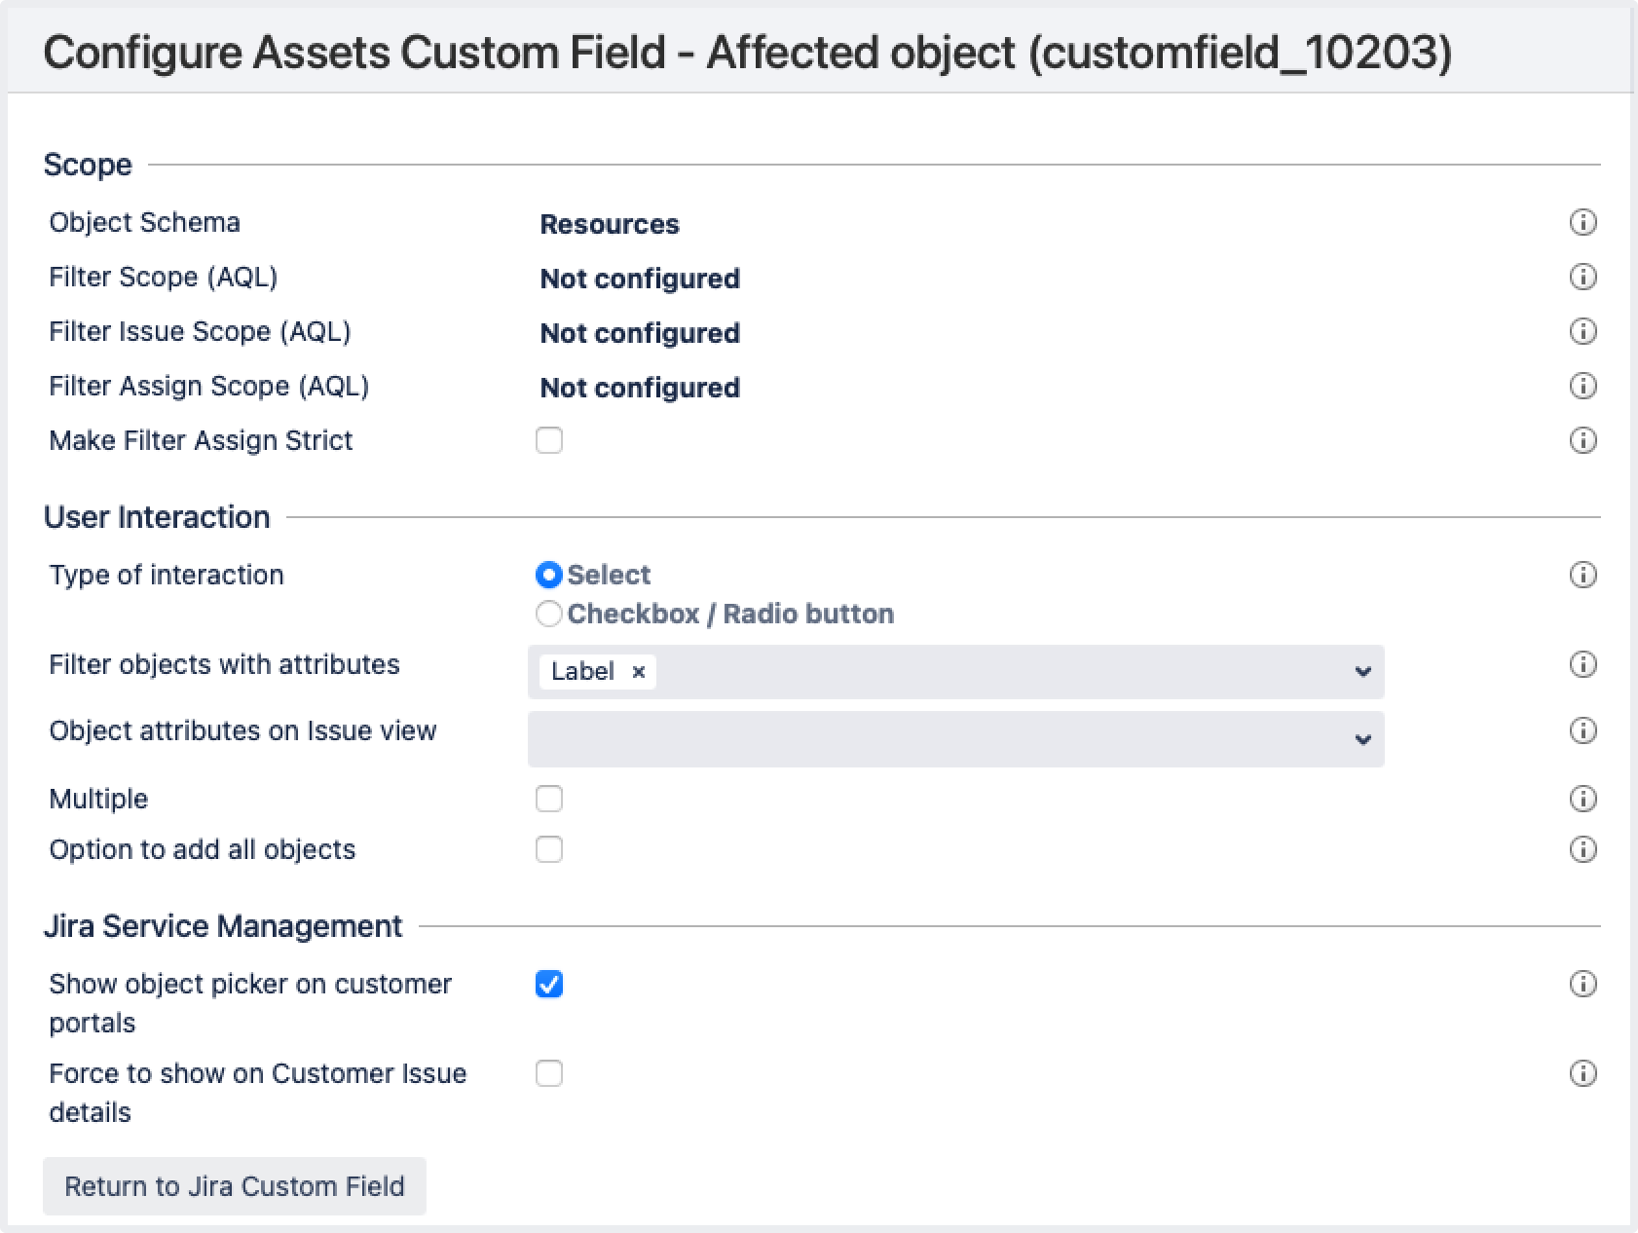Remove the Label tag via its × icon
This screenshot has width=1638, height=1233.
click(x=639, y=672)
